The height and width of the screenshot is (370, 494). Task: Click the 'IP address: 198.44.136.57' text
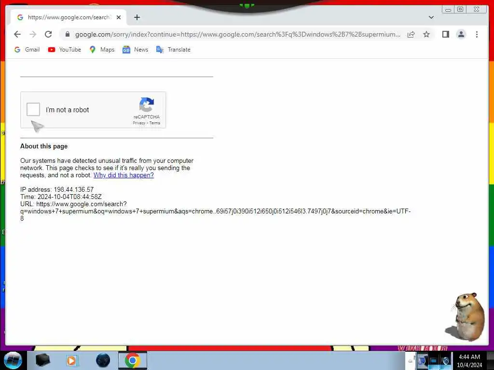pos(57,189)
